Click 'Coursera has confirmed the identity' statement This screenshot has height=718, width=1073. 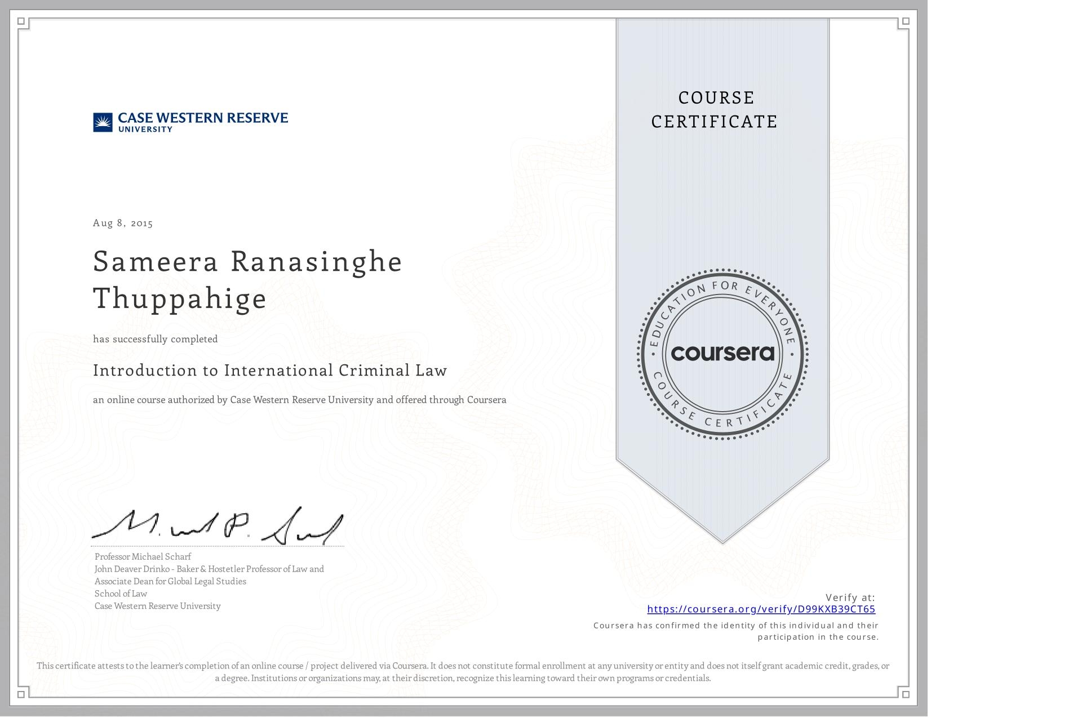click(x=736, y=631)
